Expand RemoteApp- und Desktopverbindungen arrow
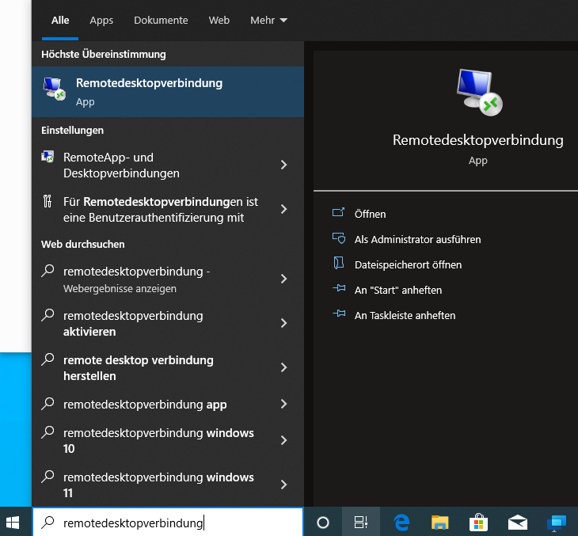This screenshot has height=536, width=578. coord(283,165)
